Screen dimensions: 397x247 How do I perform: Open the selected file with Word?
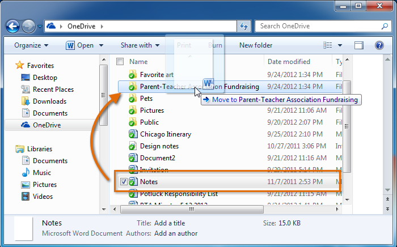point(80,45)
